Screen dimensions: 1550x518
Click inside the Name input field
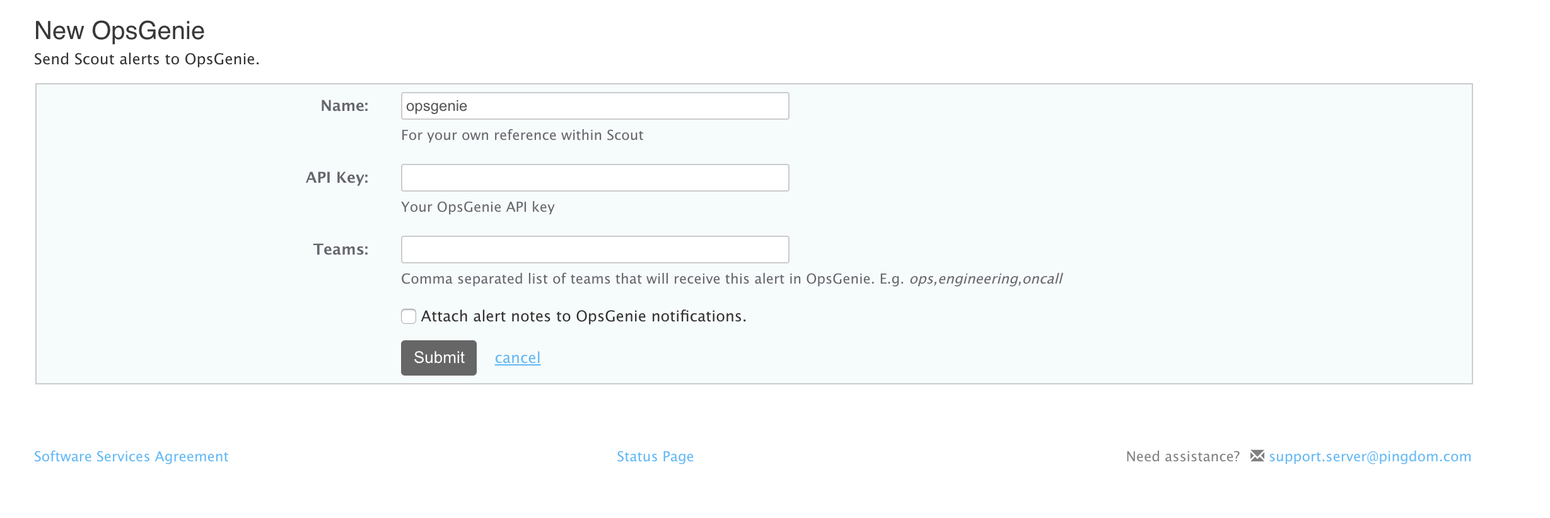(x=593, y=105)
